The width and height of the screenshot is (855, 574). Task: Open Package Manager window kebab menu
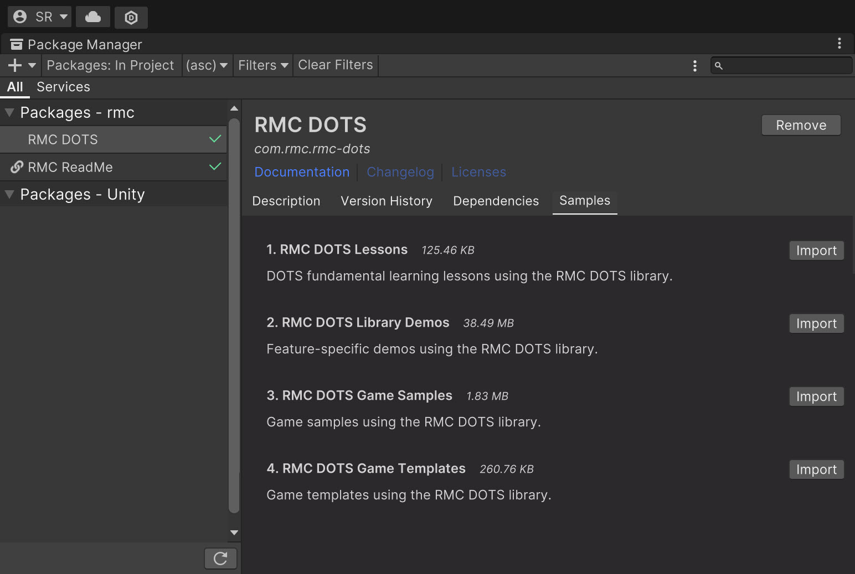pyautogui.click(x=839, y=43)
